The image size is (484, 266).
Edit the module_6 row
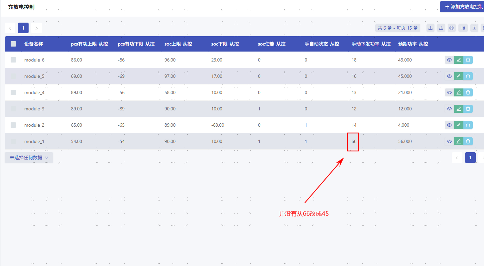click(x=459, y=60)
